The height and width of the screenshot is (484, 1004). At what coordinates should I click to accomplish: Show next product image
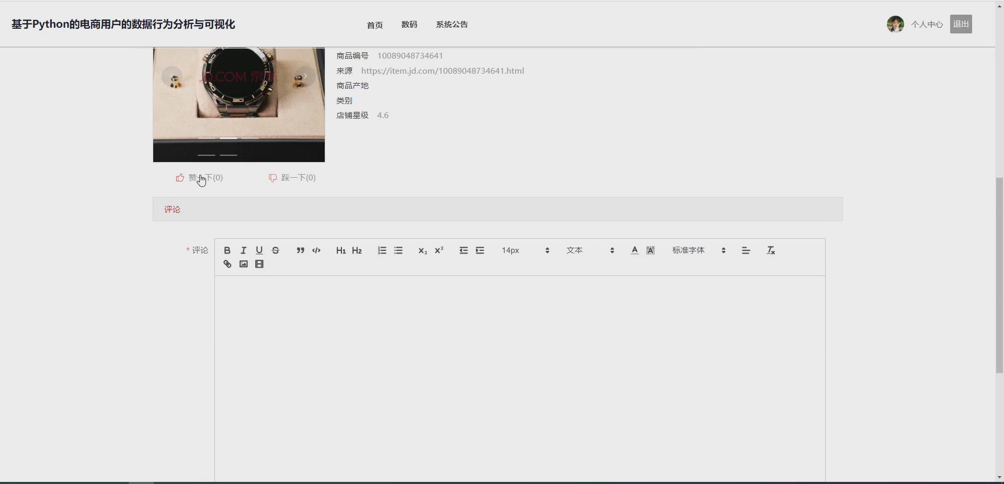pyautogui.click(x=305, y=76)
